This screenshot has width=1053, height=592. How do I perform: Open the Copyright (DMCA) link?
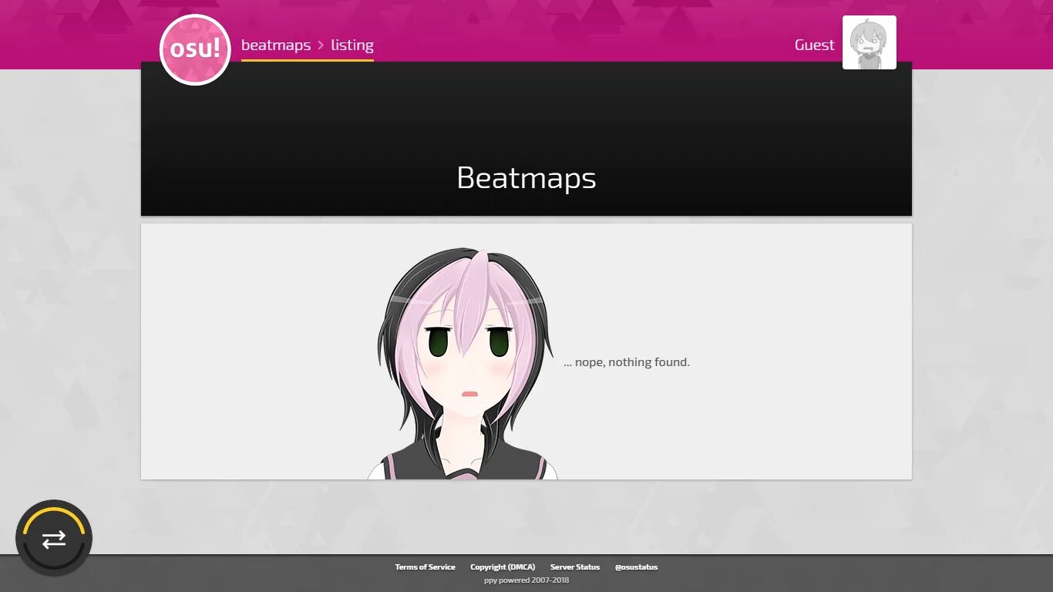click(503, 567)
